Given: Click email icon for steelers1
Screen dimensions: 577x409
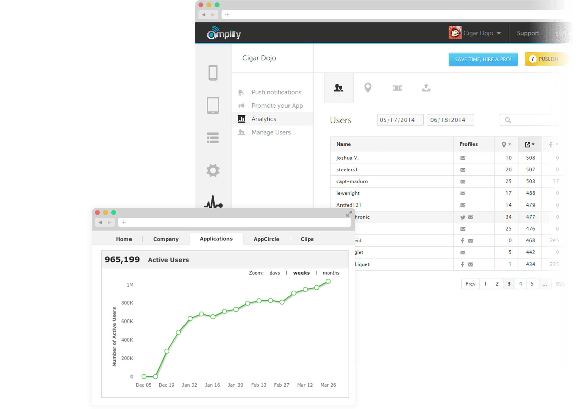Looking at the screenshot, I should pyautogui.click(x=463, y=170).
